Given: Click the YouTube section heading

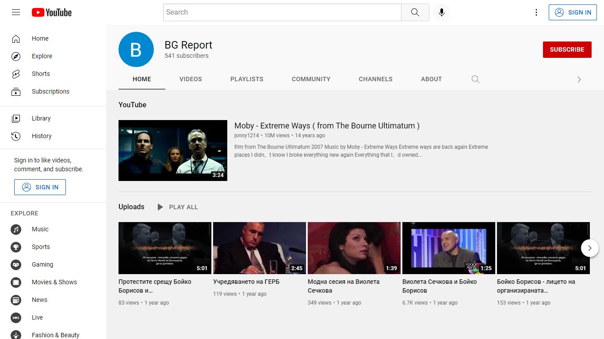Looking at the screenshot, I should click(x=132, y=105).
